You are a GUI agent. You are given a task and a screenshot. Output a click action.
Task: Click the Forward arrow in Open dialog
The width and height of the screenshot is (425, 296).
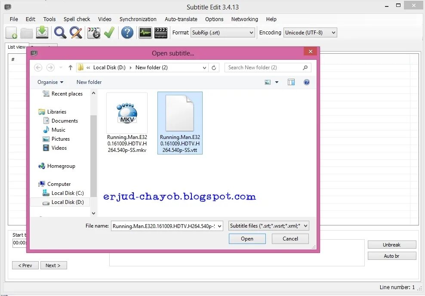pyautogui.click(x=50, y=68)
